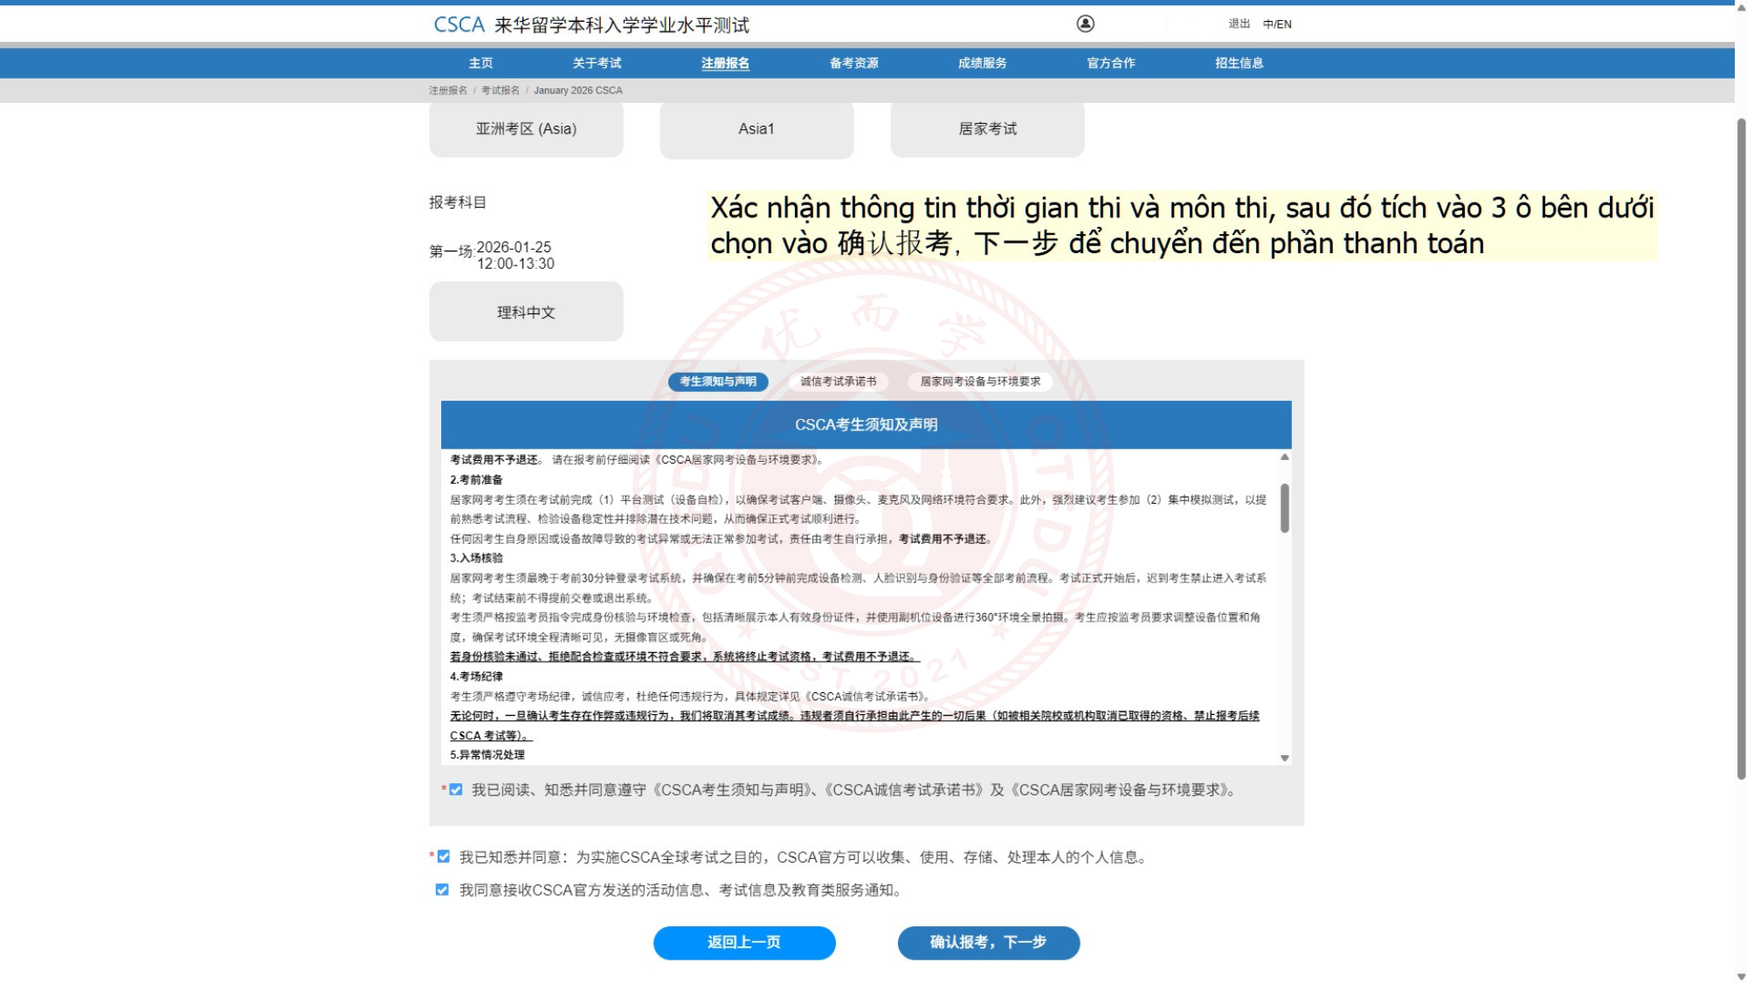Toggle personal information consent checkbox

pos(444,856)
